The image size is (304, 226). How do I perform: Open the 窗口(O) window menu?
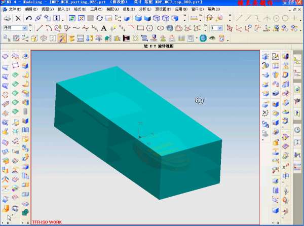(198, 9)
